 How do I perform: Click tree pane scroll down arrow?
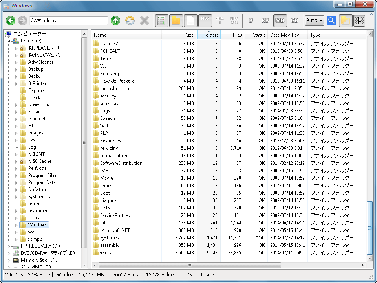[84, 265]
